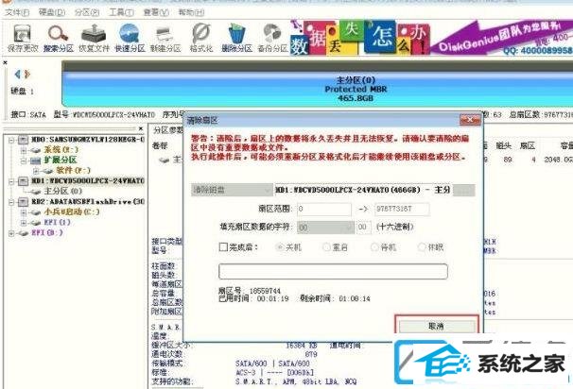The height and width of the screenshot is (389, 573).
Task: Select 小兵U启动 (C:) in the tree
Action: point(72,211)
